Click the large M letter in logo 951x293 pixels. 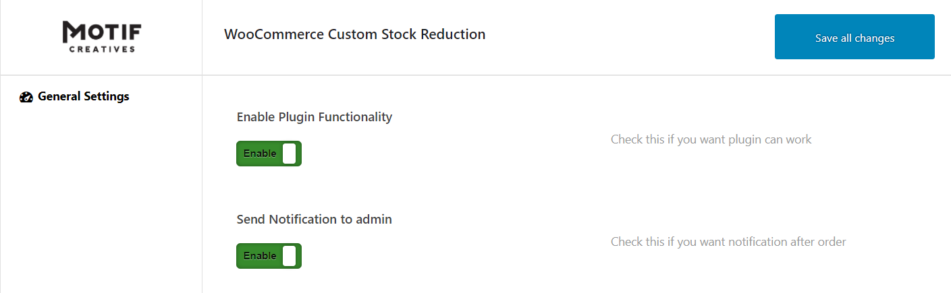click(72, 31)
